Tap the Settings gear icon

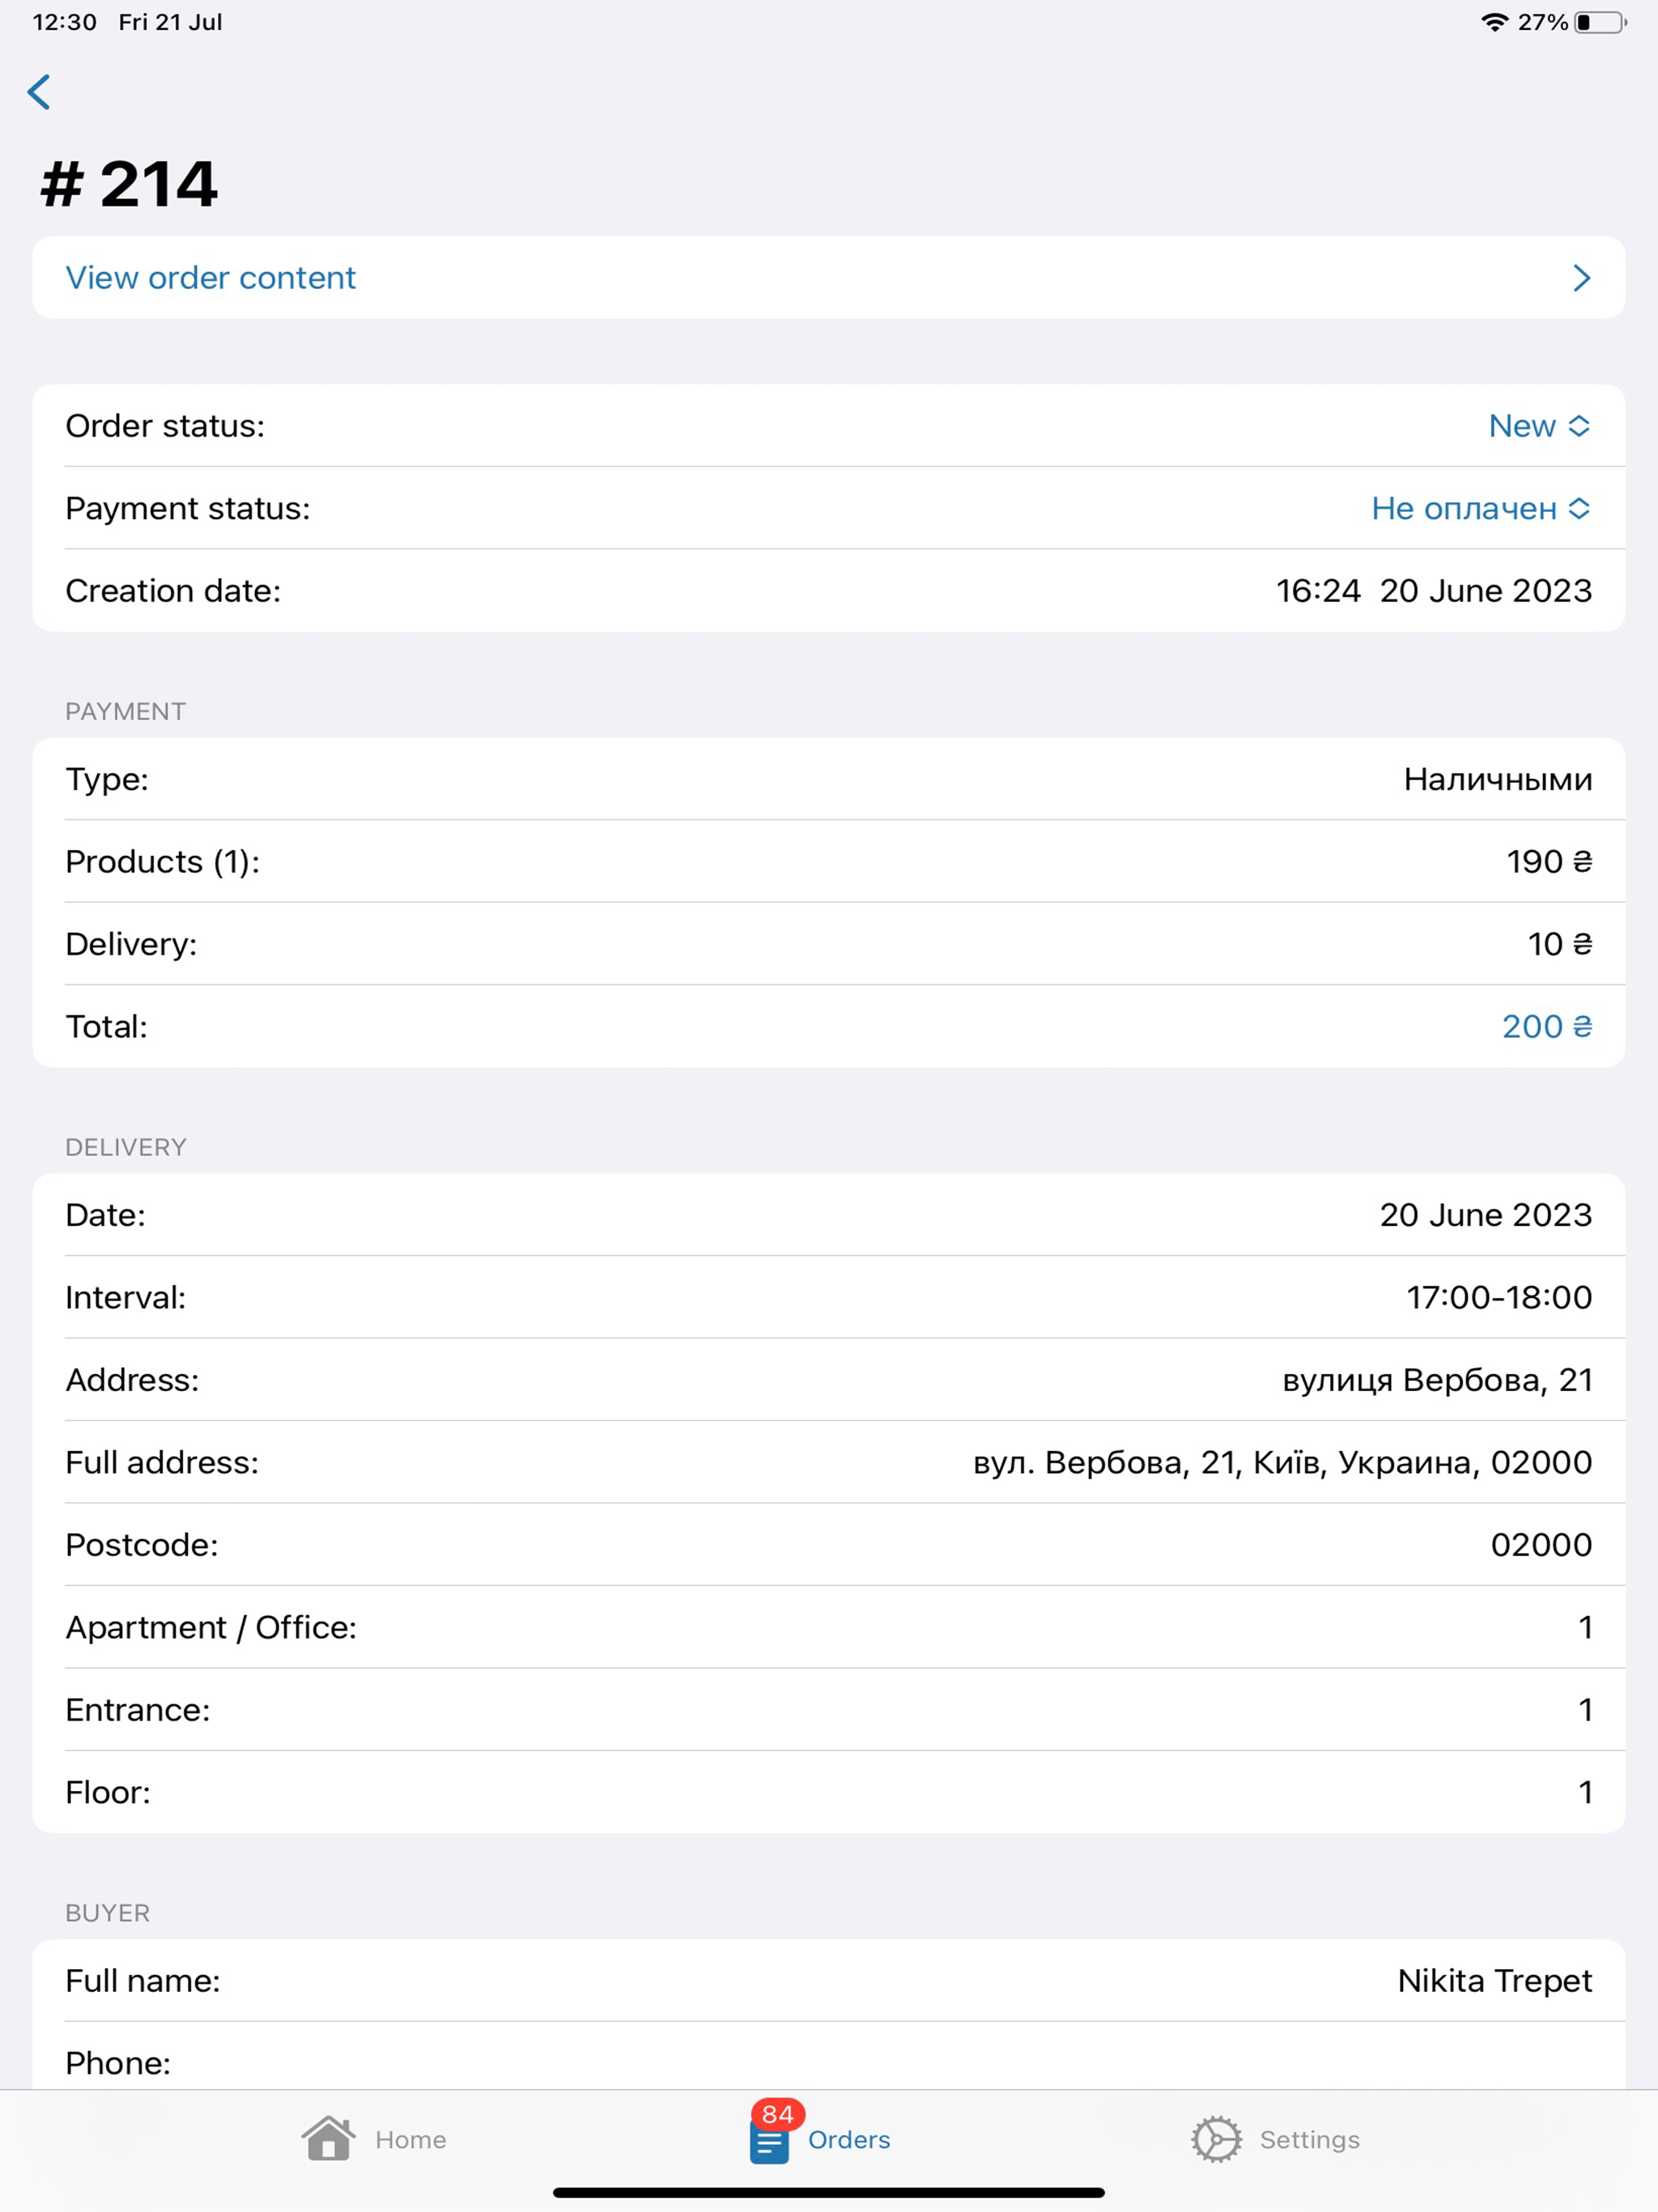pos(1216,2139)
